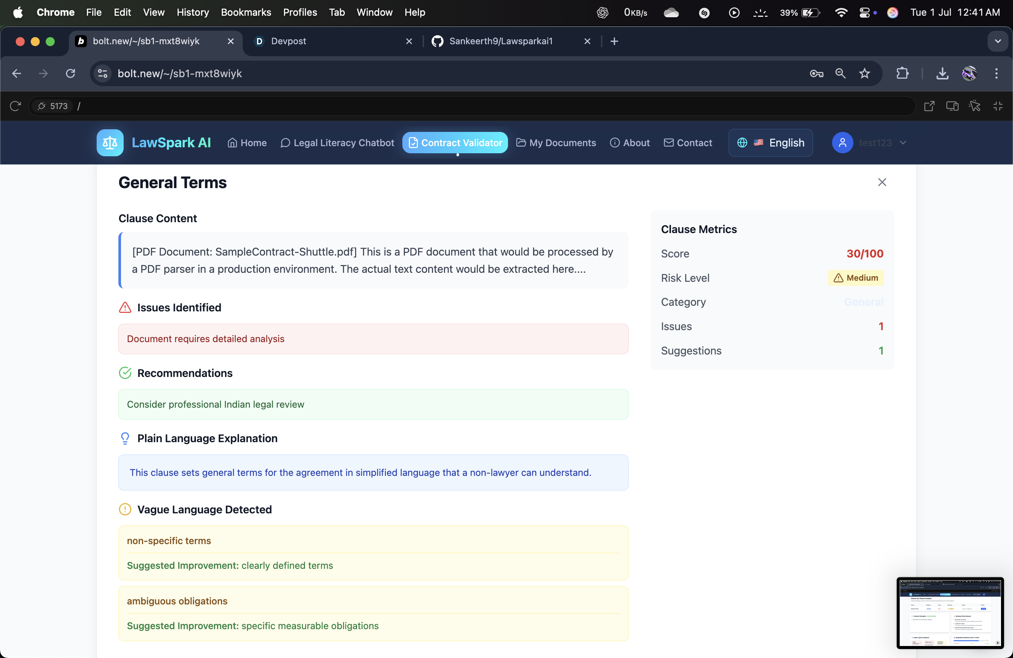Expand Chrome tab search chevron

[x=998, y=41]
